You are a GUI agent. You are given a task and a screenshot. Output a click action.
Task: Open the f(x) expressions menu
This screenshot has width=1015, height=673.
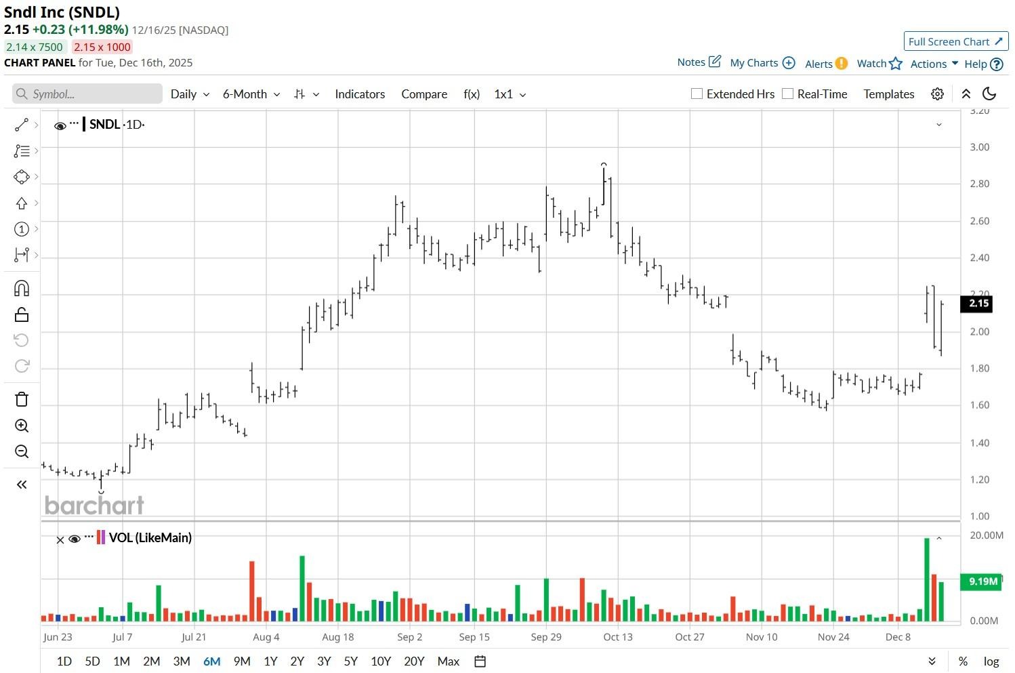472,94
